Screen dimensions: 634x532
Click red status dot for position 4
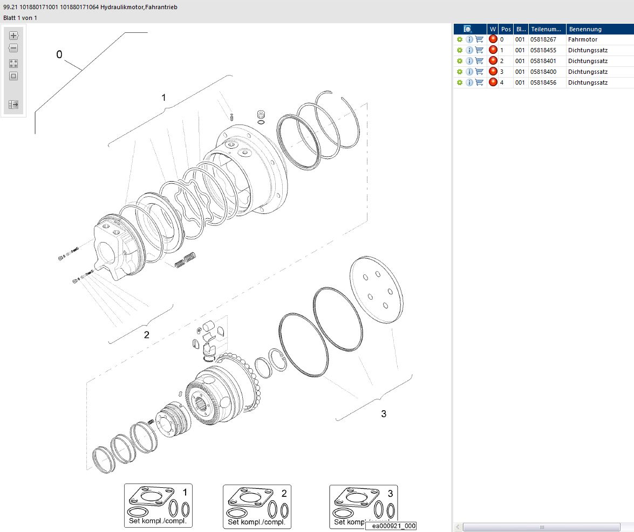tap(493, 82)
